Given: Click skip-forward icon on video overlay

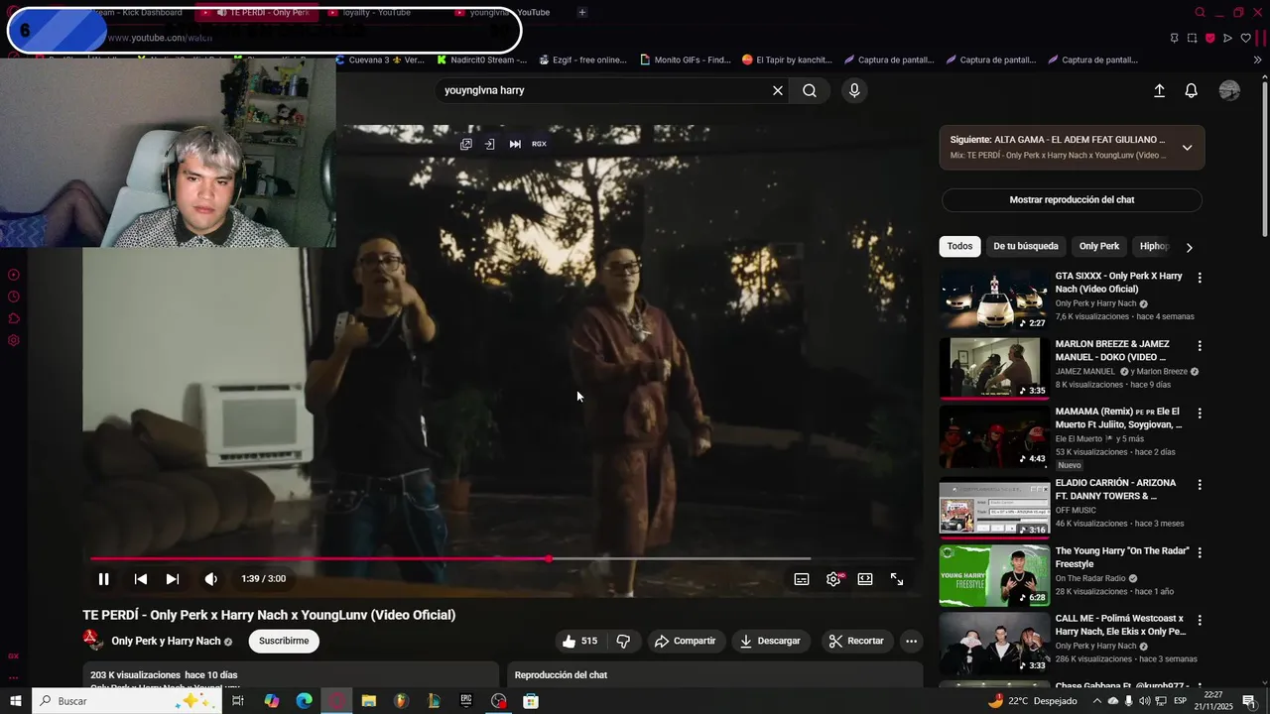Looking at the screenshot, I should coord(515,144).
